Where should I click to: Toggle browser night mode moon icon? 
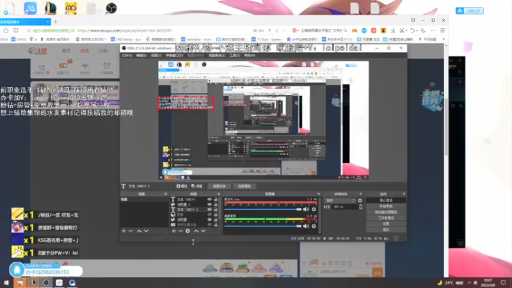[x=423, y=30]
